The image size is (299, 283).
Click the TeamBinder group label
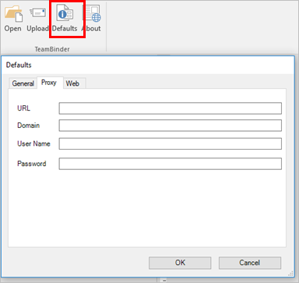(x=52, y=49)
